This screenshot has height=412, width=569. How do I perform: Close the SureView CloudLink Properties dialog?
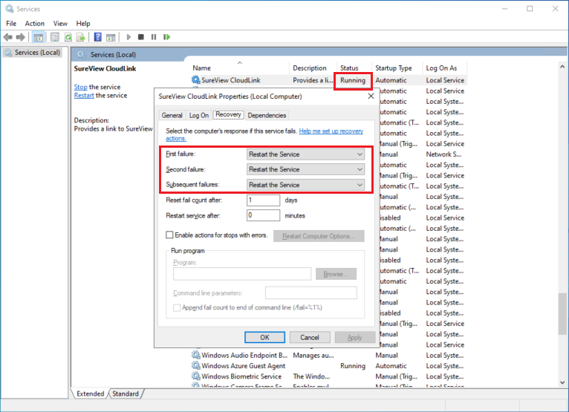coord(371,96)
